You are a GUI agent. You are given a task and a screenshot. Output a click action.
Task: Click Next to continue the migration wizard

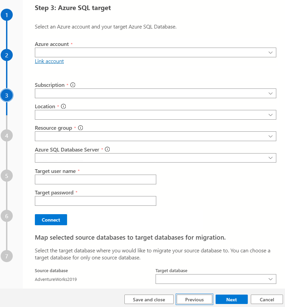(x=231, y=299)
